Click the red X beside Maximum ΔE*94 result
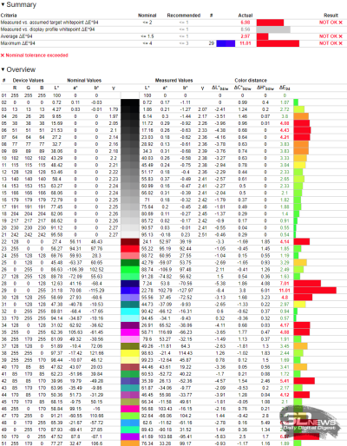 click(340, 43)
